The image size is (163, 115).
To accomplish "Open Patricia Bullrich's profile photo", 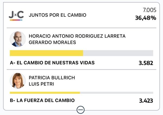I will 18,80.
